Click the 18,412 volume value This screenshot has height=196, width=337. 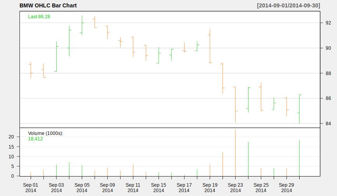[35, 139]
